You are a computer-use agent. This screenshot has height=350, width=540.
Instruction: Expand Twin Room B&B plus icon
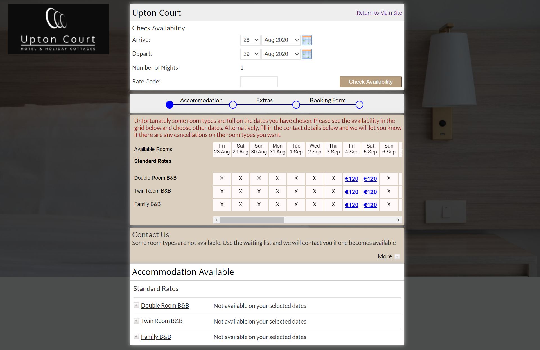pos(136,321)
